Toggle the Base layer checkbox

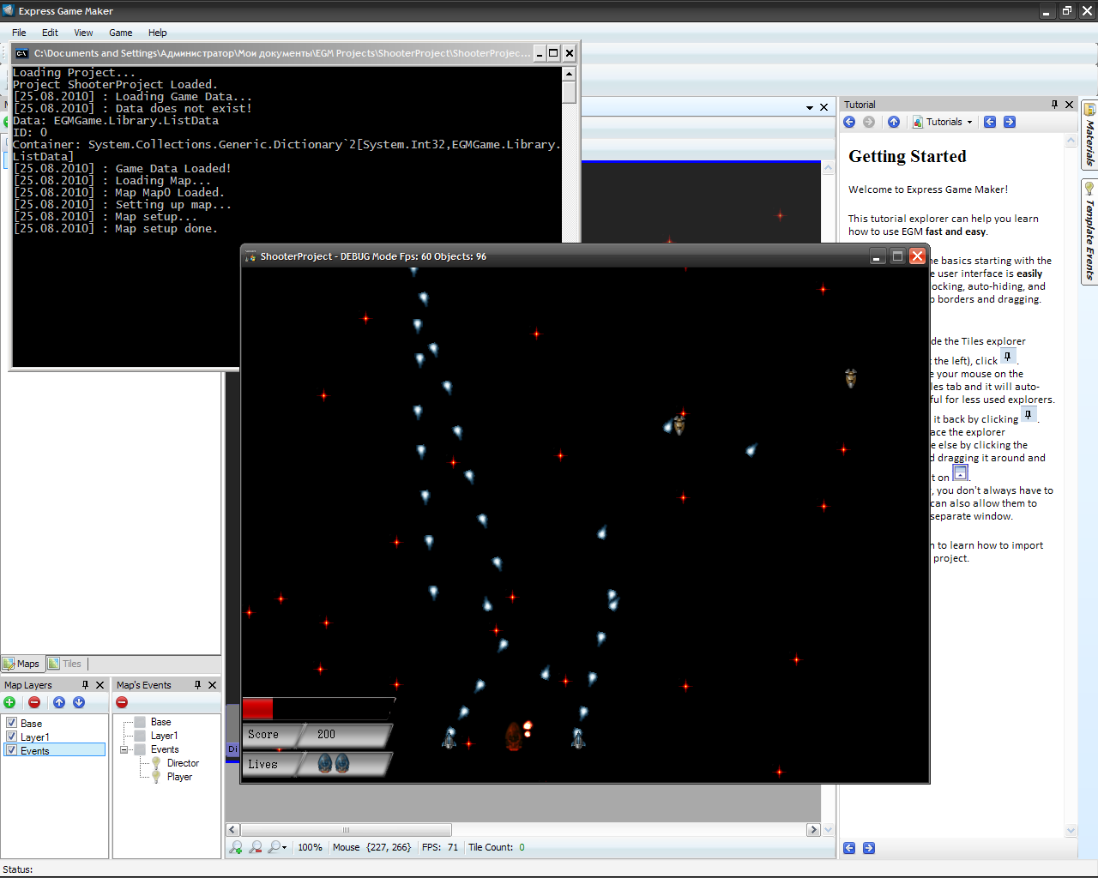click(12, 723)
